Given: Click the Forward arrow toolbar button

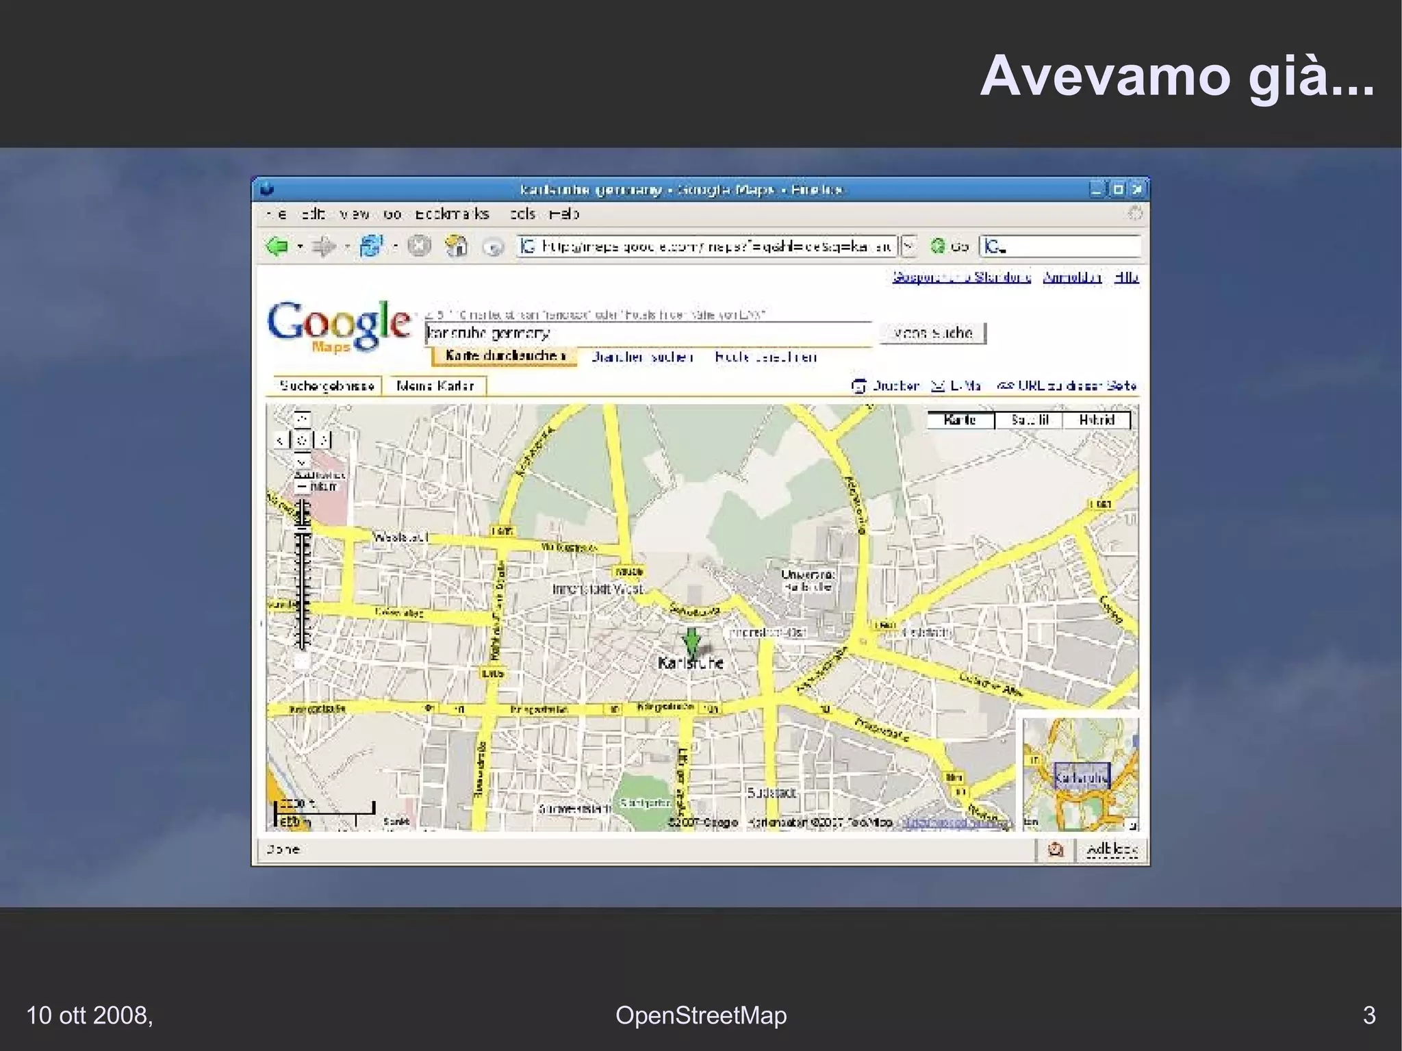Looking at the screenshot, I should pyautogui.click(x=323, y=246).
